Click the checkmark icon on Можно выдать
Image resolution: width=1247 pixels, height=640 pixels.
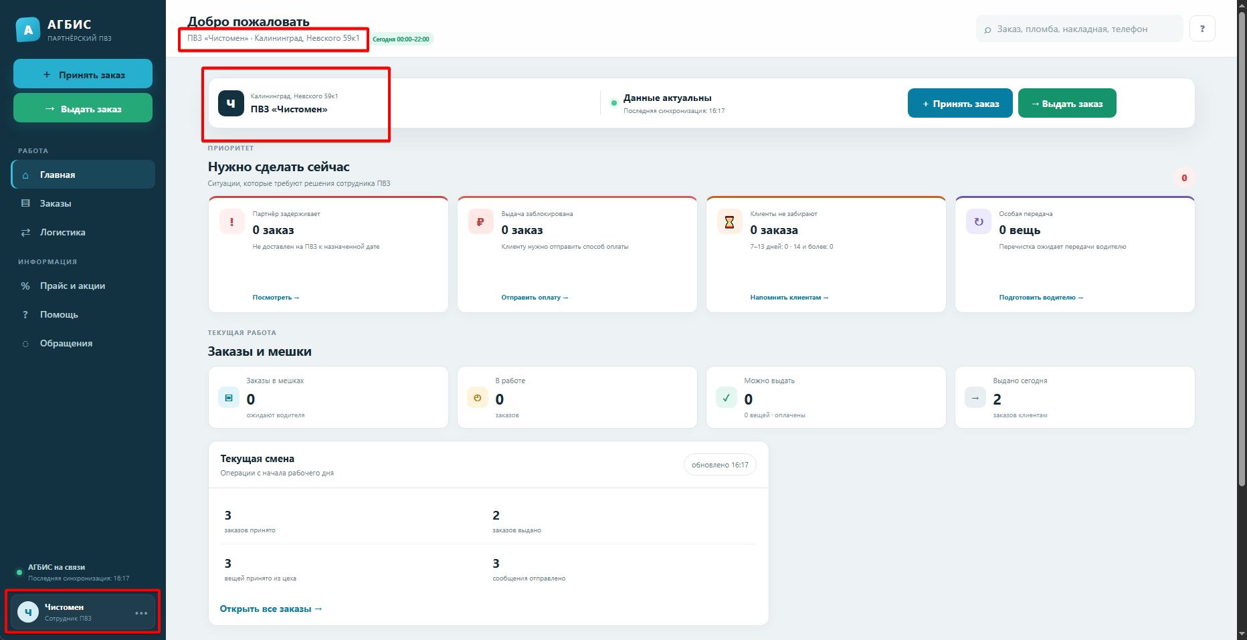727,397
